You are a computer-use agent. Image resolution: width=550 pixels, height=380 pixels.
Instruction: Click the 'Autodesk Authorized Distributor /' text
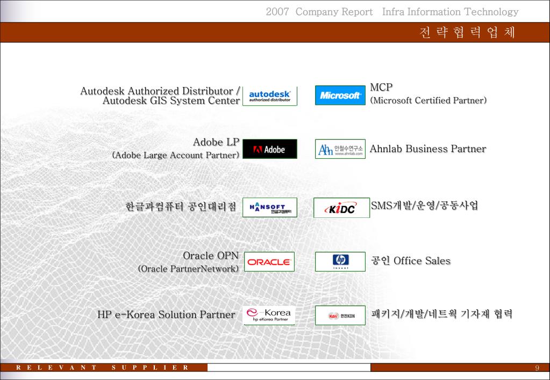(x=160, y=91)
